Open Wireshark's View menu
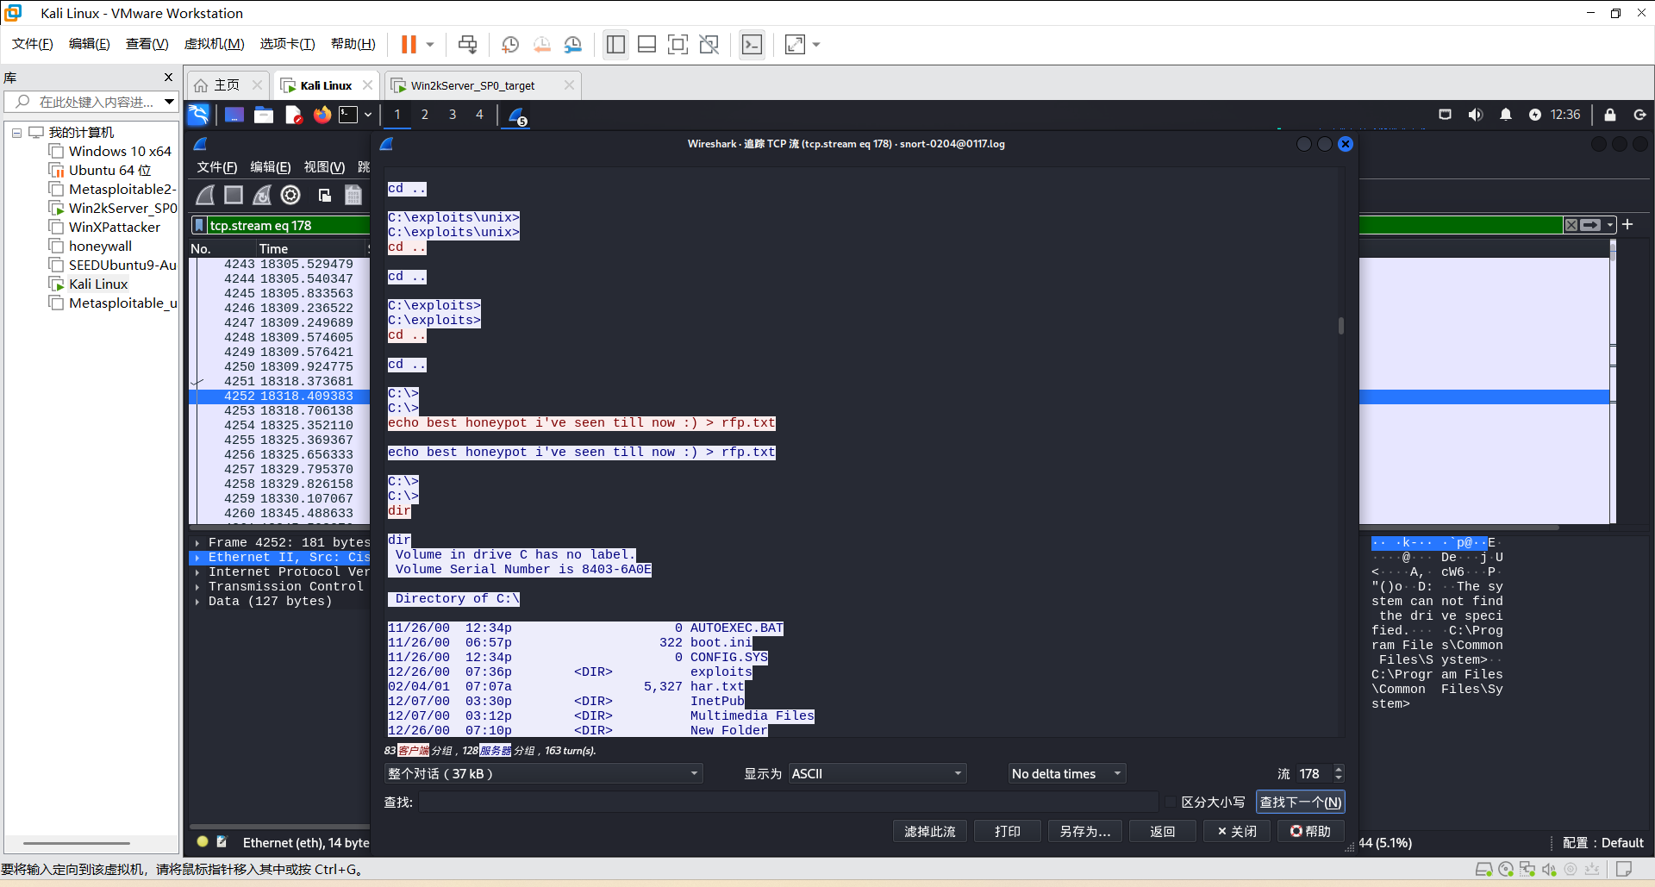The width and height of the screenshot is (1655, 887). pyautogui.click(x=324, y=167)
